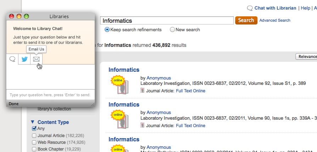The height and width of the screenshot is (152, 317).
Task: Select the New search radio button
Action: [172, 30]
